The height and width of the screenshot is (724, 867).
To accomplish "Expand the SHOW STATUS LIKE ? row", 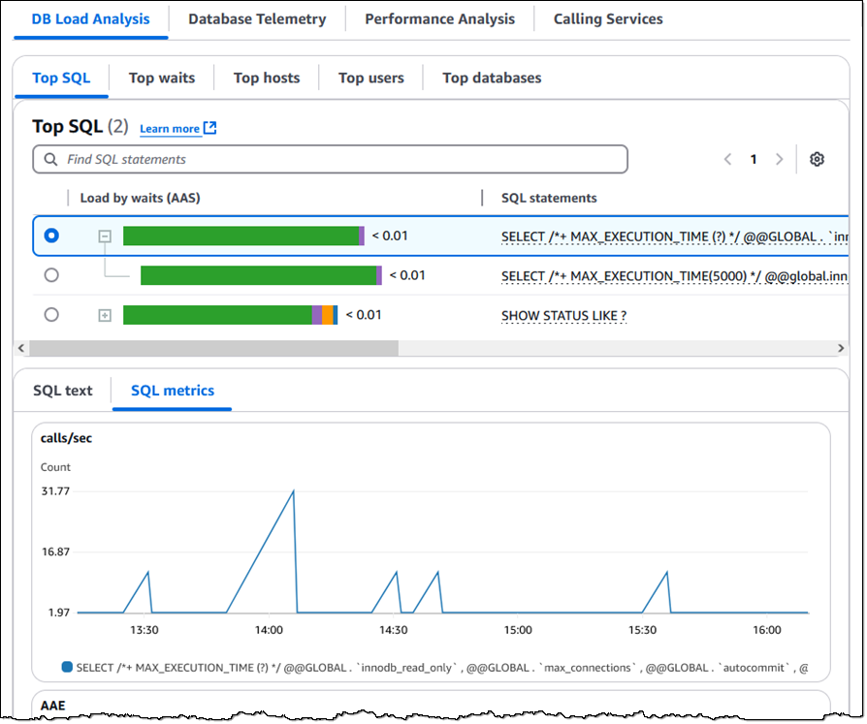I will point(105,315).
